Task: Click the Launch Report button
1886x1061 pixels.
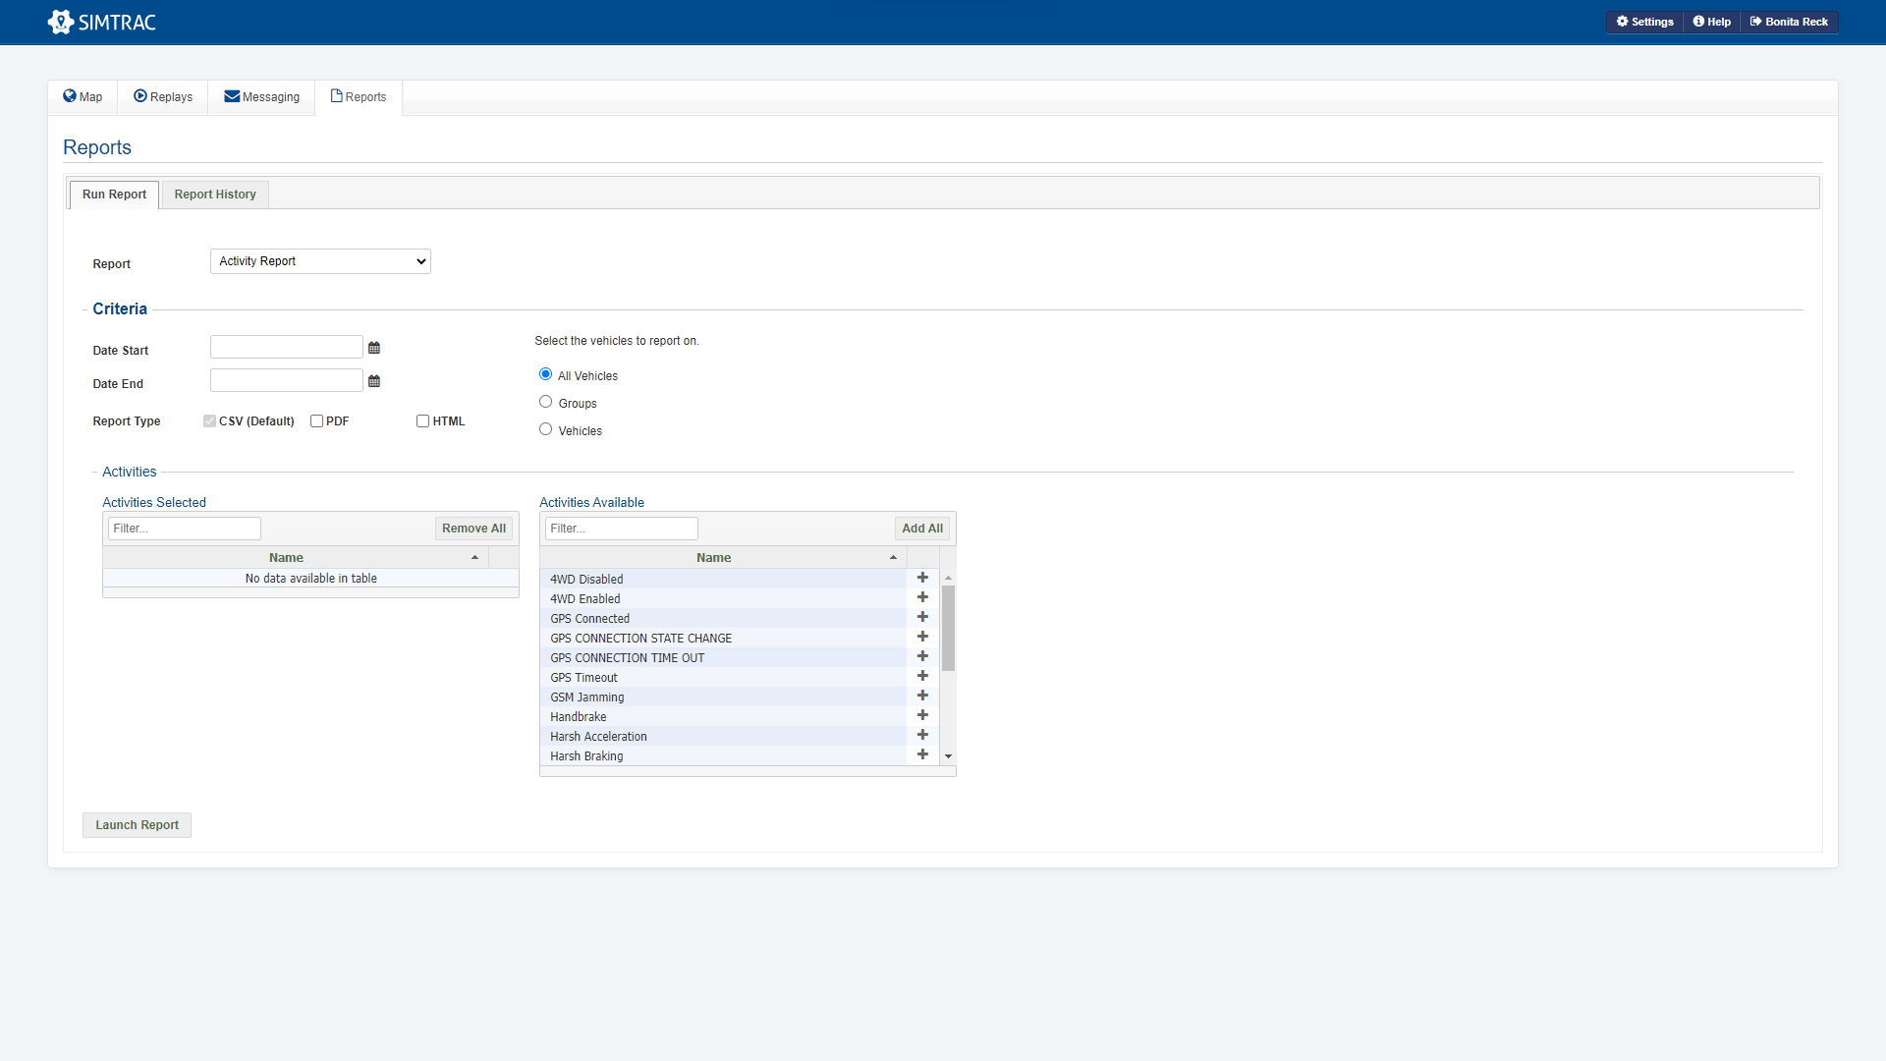Action: click(137, 825)
